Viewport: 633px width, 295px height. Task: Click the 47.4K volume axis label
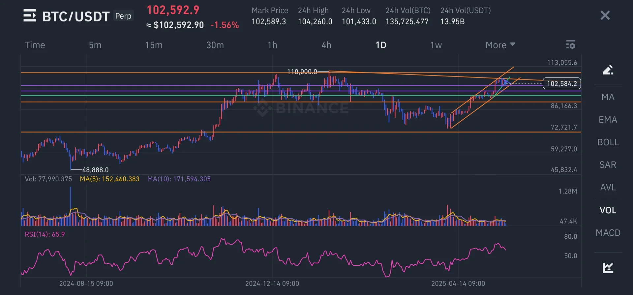tap(568, 221)
